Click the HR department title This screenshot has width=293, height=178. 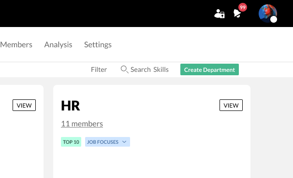pyautogui.click(x=71, y=106)
